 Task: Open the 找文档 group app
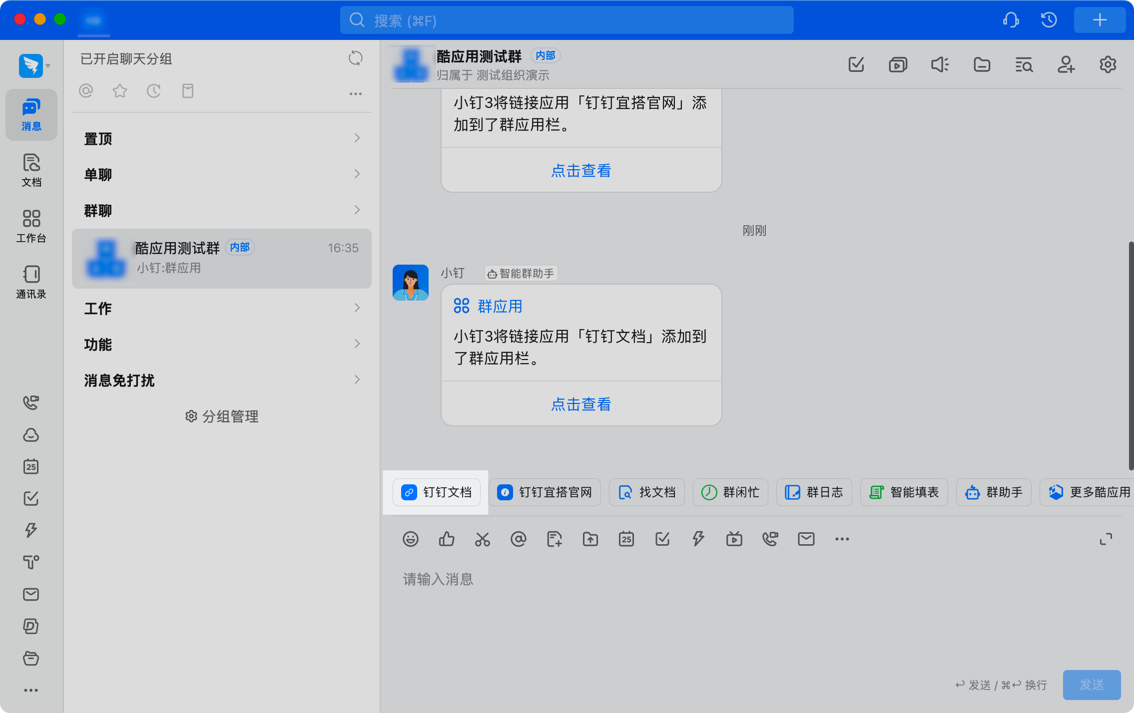tap(647, 492)
